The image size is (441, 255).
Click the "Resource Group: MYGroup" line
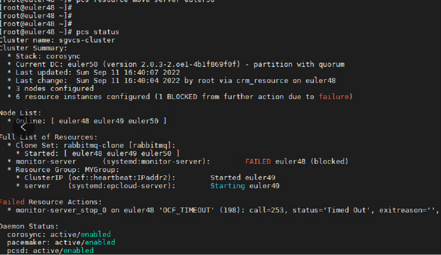coord(67,170)
